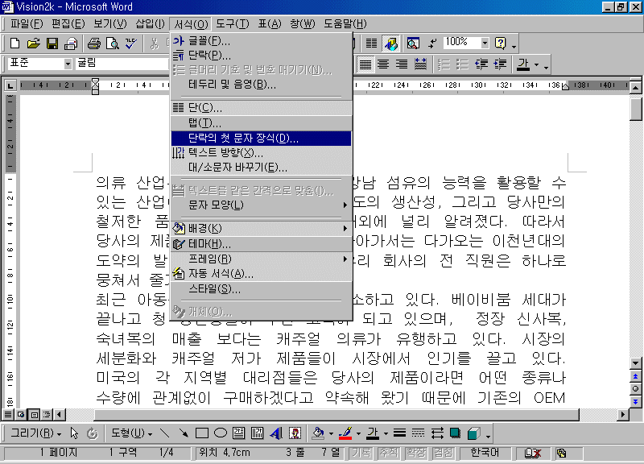Click the Print Preview icon
This screenshot has width=644, height=464.
coord(112,43)
